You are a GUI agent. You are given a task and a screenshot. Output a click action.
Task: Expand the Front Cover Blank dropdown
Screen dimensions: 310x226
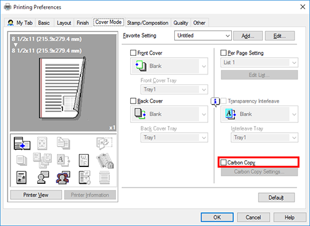pyautogui.click(x=169, y=66)
